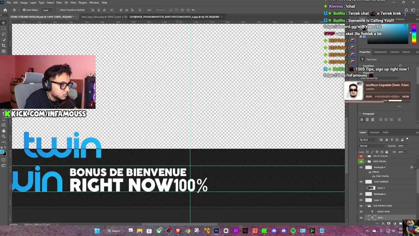
Task: Align right edges in options bar
Action: tap(104, 10)
